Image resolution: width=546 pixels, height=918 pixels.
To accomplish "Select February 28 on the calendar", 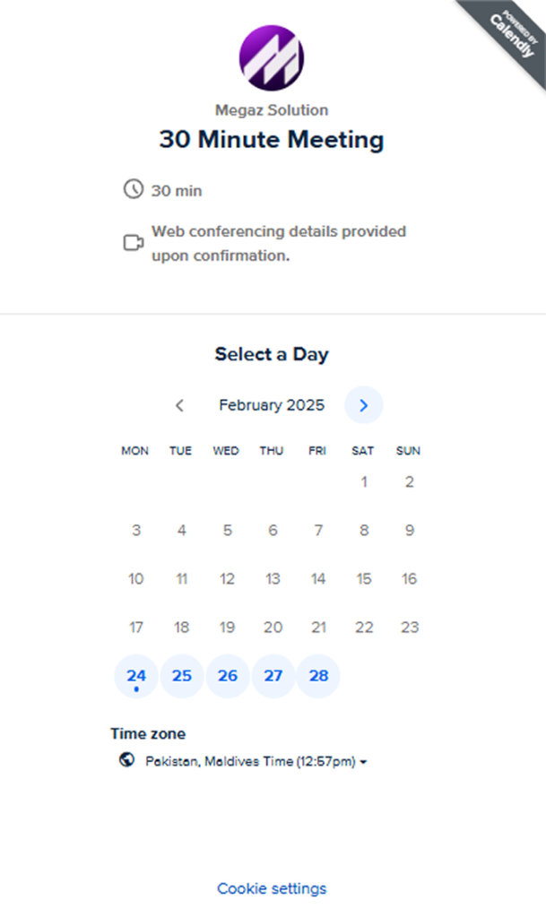I will pos(318,676).
